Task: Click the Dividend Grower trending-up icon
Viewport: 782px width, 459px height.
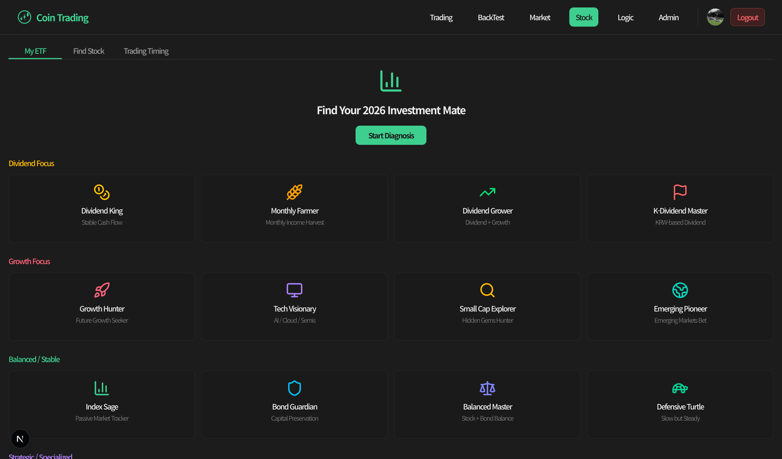Action: point(487,192)
